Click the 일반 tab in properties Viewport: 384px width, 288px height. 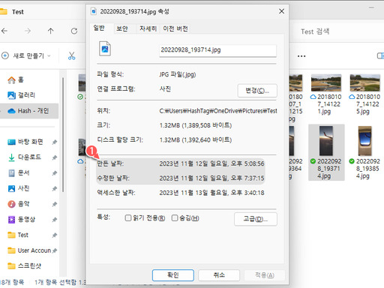tap(99, 28)
